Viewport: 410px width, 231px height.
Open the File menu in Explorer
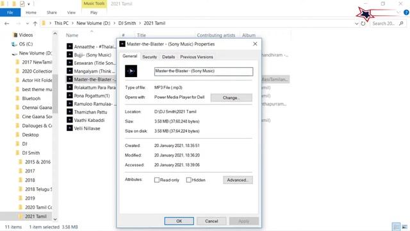coord(10,12)
